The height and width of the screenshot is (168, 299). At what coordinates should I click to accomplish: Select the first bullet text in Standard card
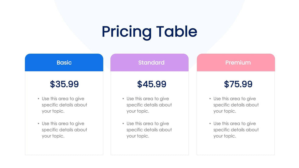coord(149,105)
